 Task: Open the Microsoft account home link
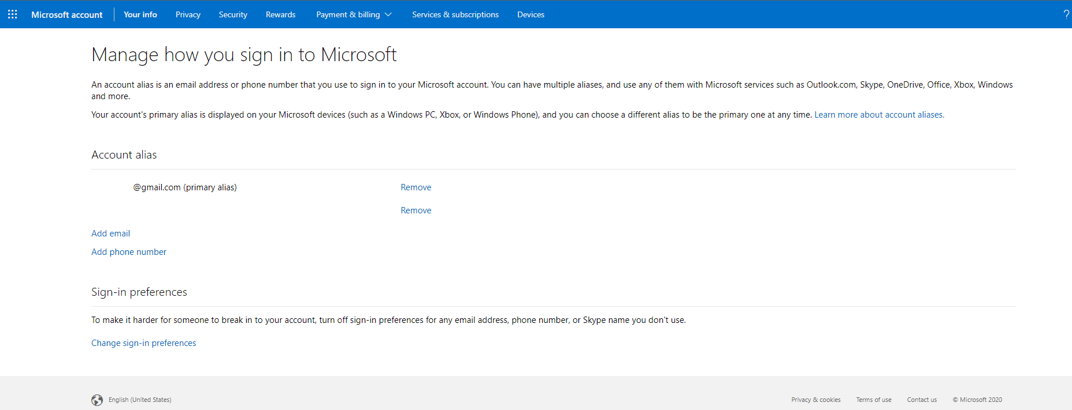pos(67,14)
